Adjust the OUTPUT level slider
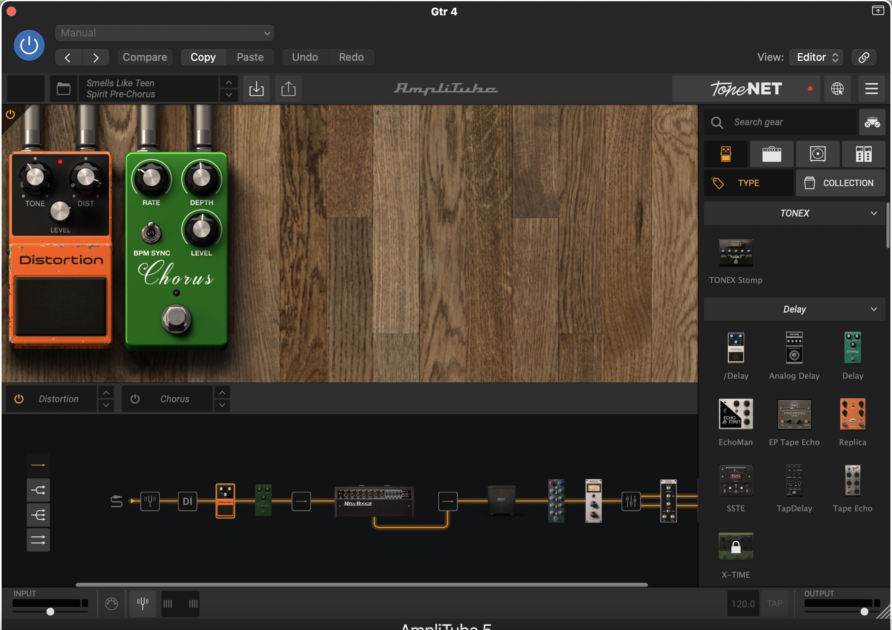 [x=864, y=611]
